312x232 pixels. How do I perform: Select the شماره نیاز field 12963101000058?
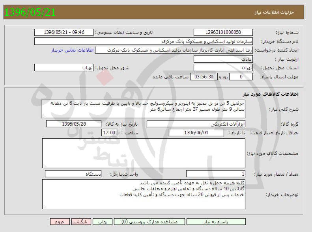(223, 32)
